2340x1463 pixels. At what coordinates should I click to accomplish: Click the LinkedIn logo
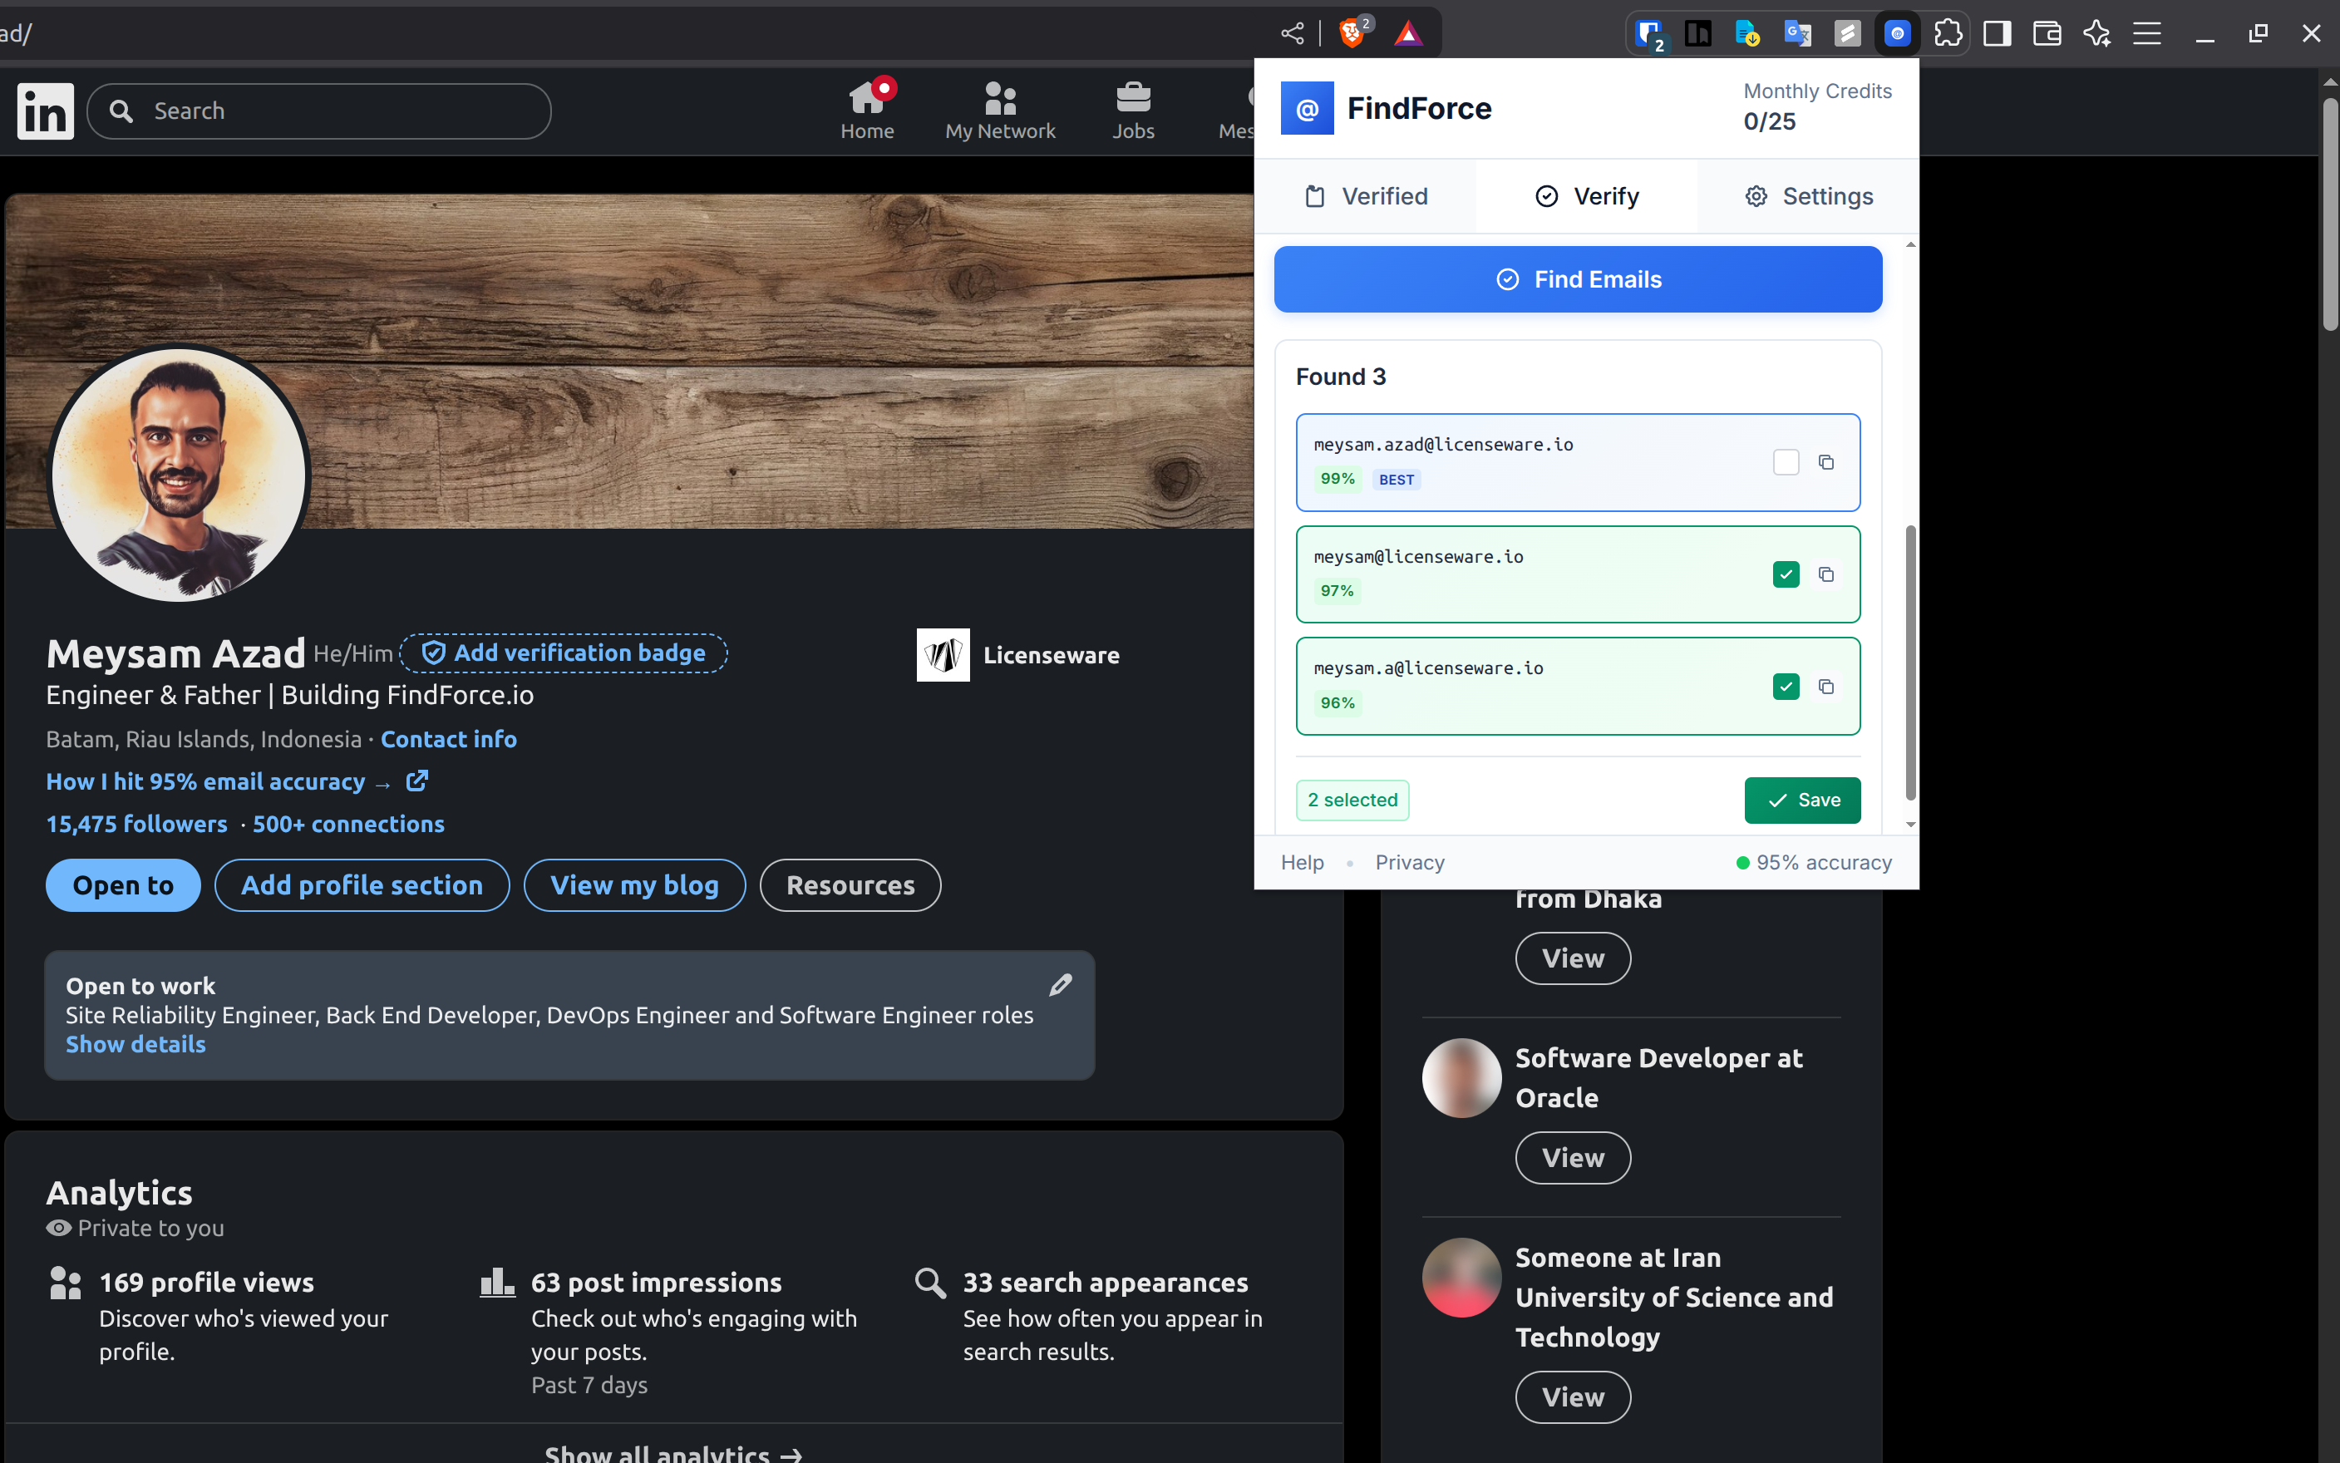coord(46,111)
